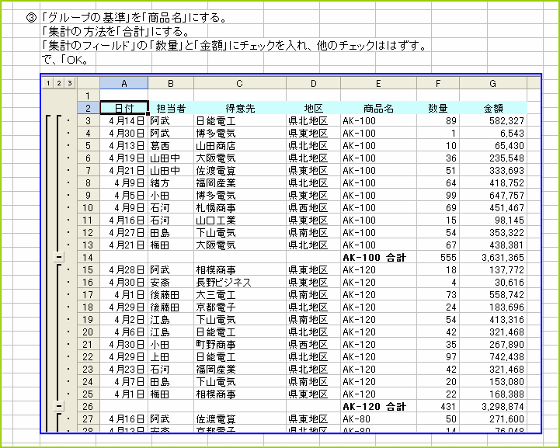This screenshot has height=448, width=560.
Task: Click the 安斎 cell in row 16
Action: [x=171, y=282]
